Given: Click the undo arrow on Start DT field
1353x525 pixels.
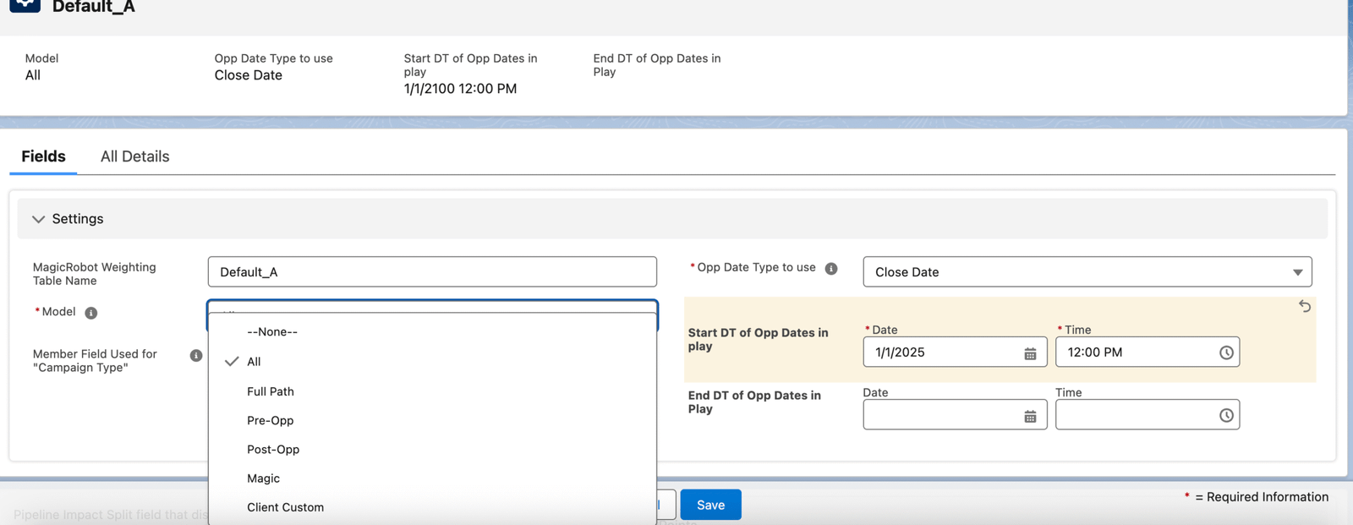Looking at the screenshot, I should [1305, 306].
